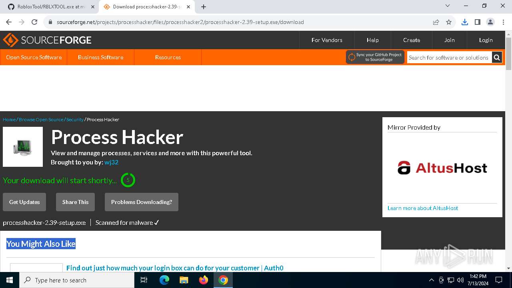Click Windows taskbar search box
Screen dimensions: 512x288
77,280
